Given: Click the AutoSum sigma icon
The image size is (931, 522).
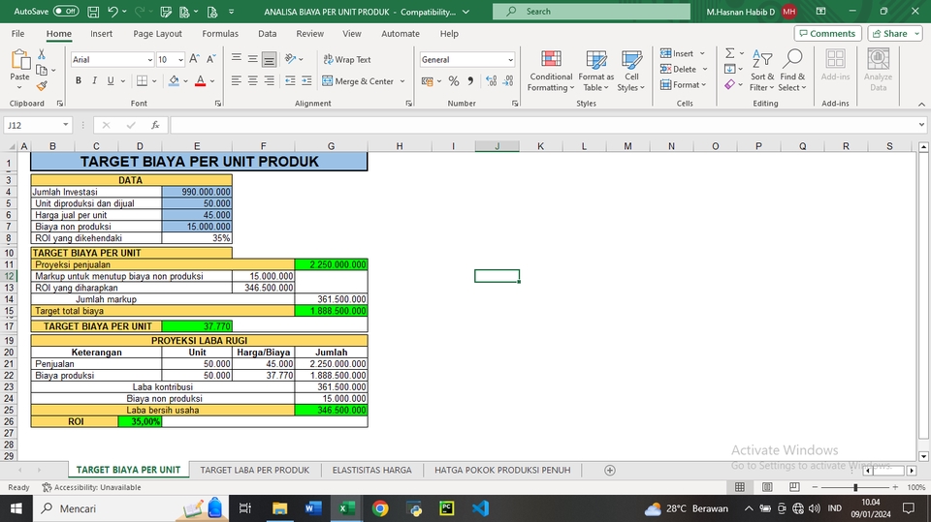Looking at the screenshot, I should [x=729, y=53].
